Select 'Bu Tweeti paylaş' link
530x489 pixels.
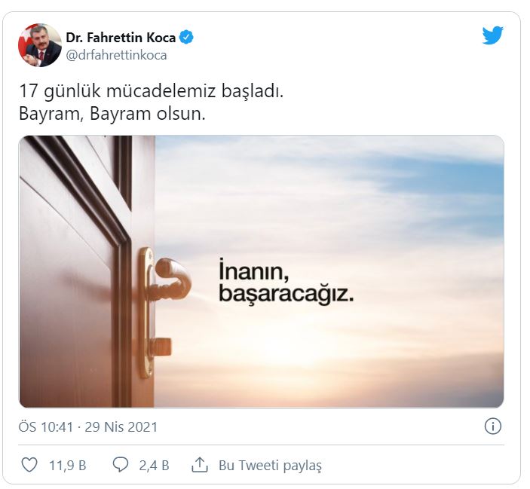click(x=270, y=466)
